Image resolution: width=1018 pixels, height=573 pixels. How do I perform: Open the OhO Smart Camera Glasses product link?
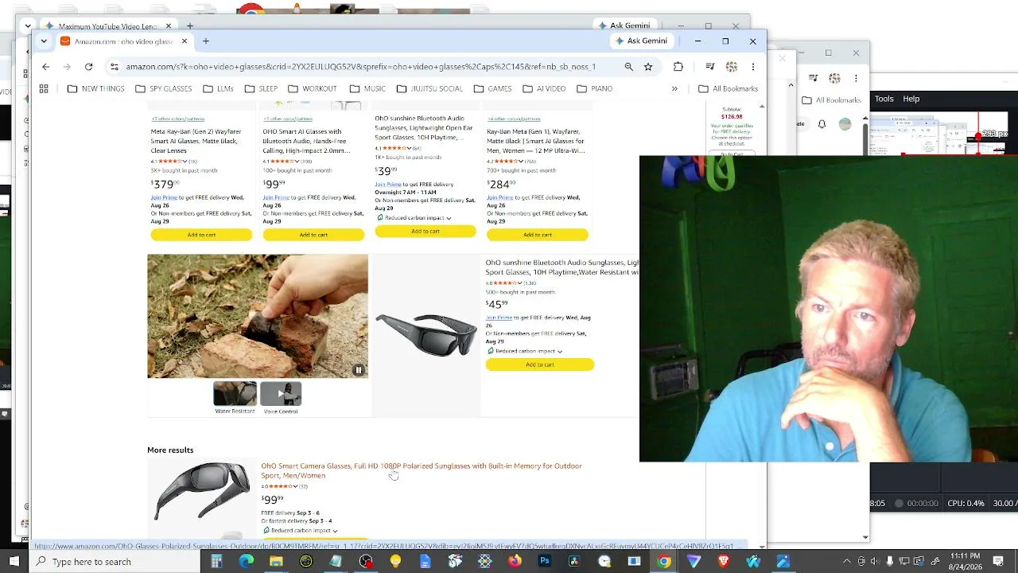422,470
